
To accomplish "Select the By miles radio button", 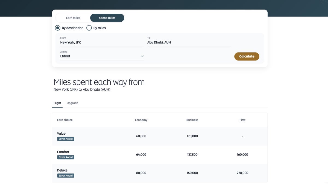I will pos(89,28).
